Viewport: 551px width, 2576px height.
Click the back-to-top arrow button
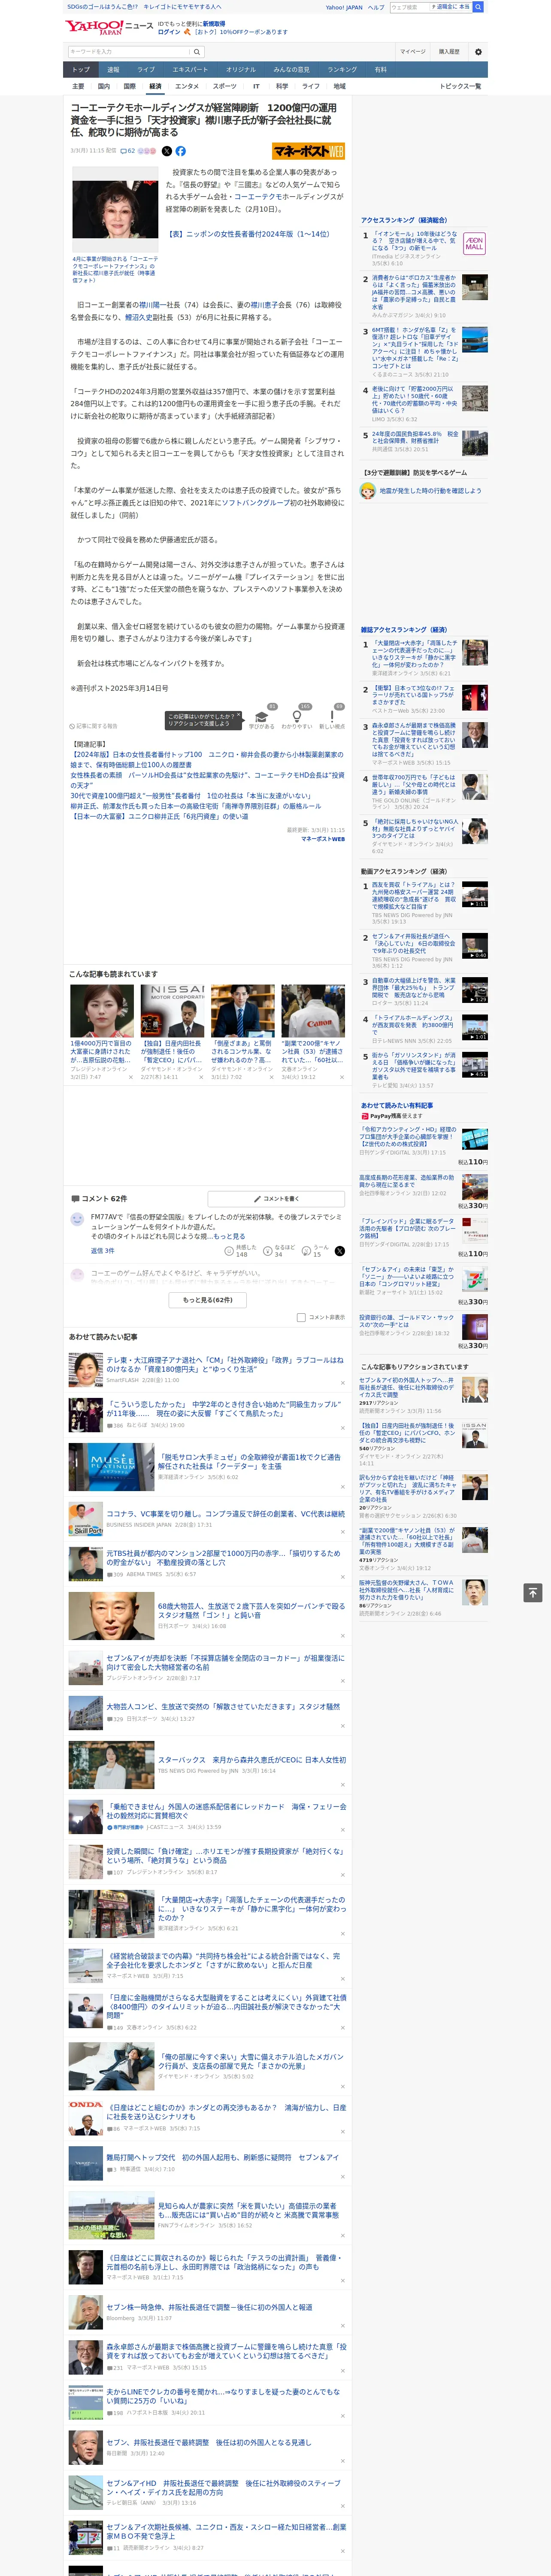tap(533, 1592)
